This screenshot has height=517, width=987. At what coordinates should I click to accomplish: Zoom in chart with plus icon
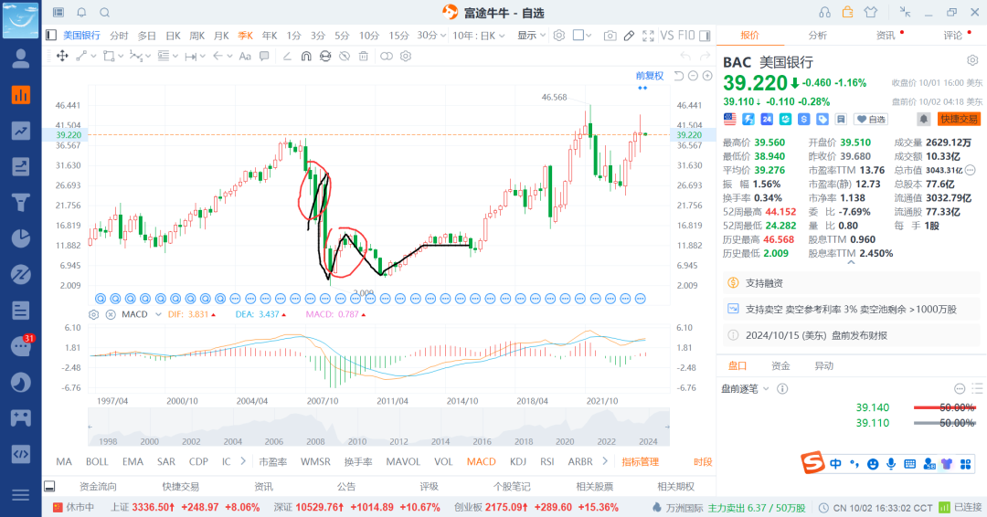[707, 76]
